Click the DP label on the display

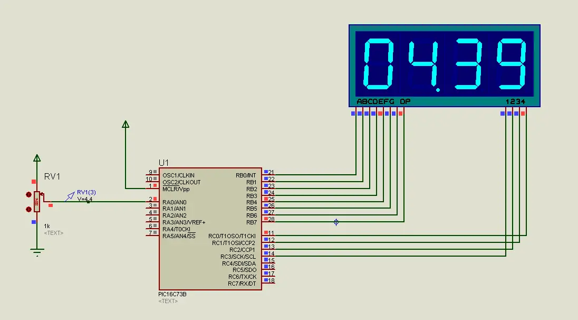[405, 101]
